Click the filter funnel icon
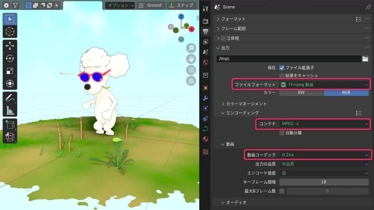This screenshot has height=210, width=374. pyautogui.click(x=15, y=5)
